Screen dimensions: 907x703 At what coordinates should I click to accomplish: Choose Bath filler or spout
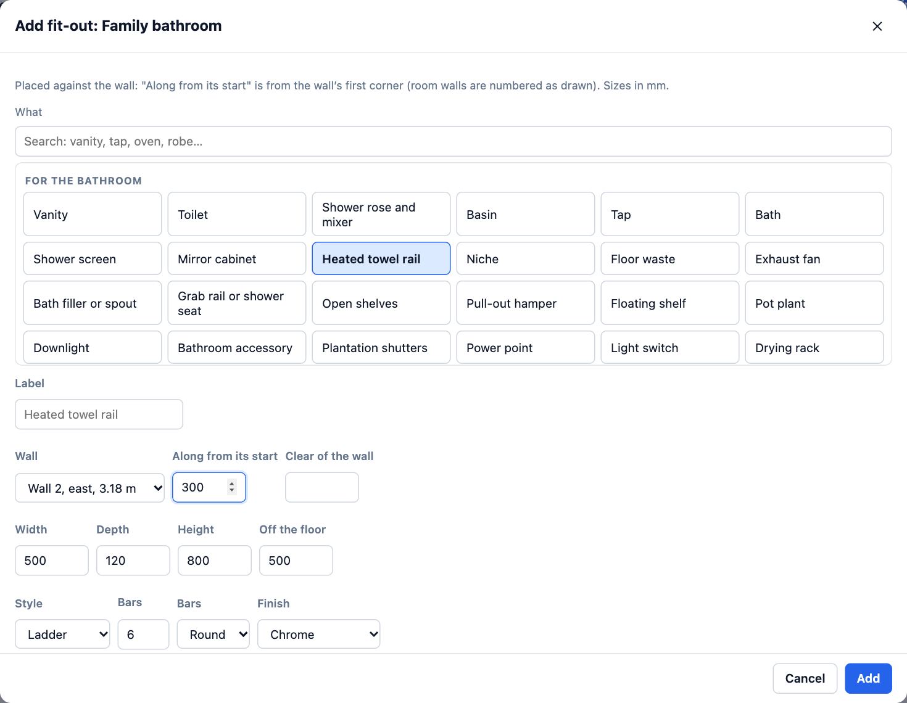pyautogui.click(x=93, y=303)
